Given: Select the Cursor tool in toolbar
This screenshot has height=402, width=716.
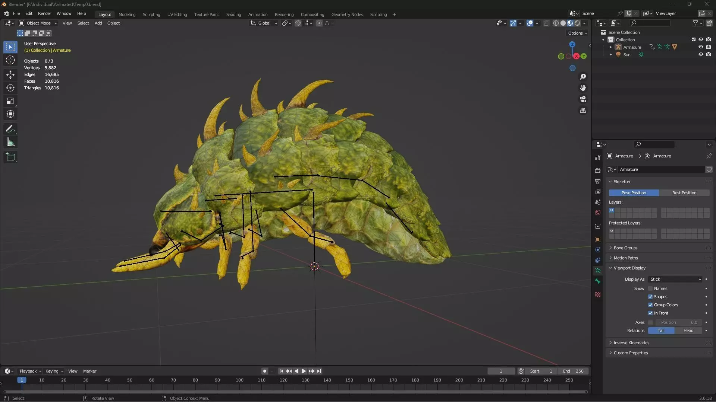Looking at the screenshot, I should (10, 60).
